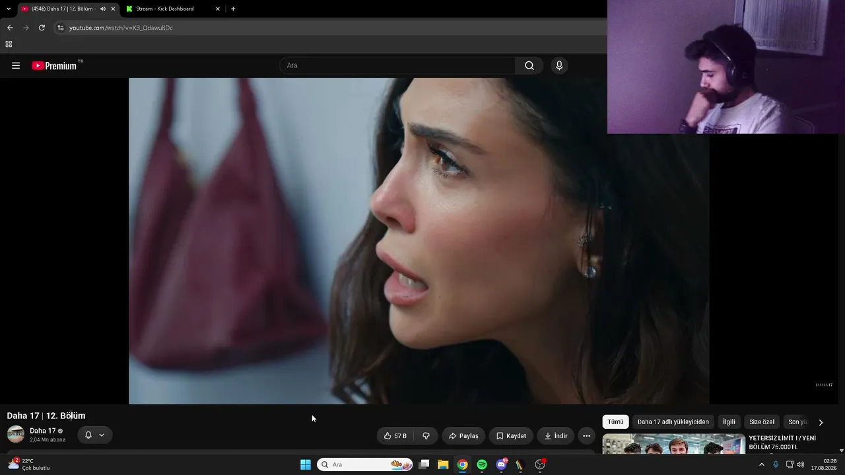
Task: Click the youtube.com address bar URL
Action: tap(121, 28)
